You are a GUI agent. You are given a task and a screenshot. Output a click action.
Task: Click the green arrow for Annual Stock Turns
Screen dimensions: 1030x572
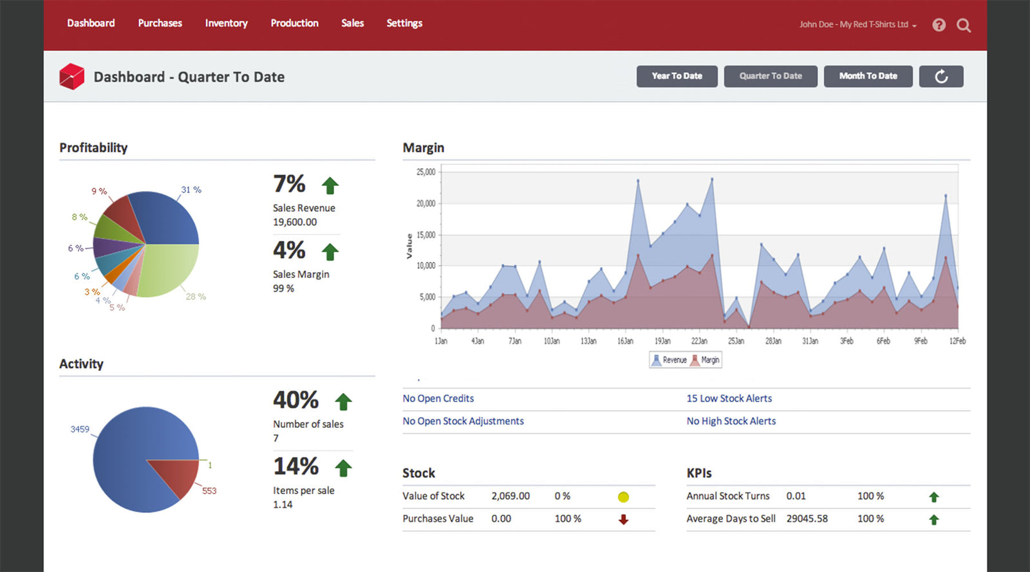(934, 497)
